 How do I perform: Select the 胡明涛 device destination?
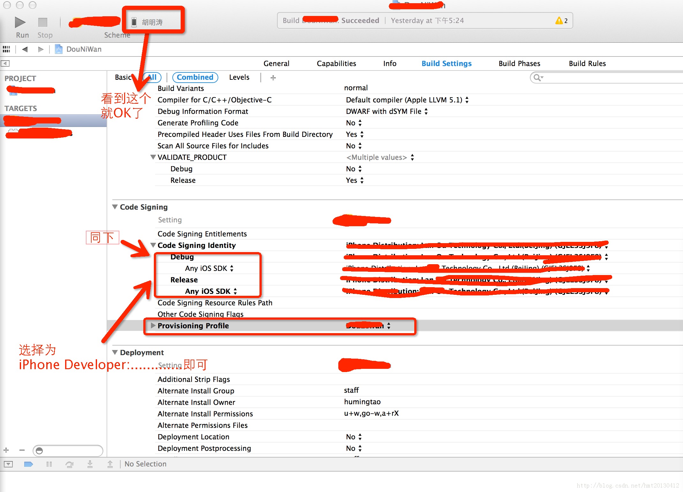[x=148, y=22]
